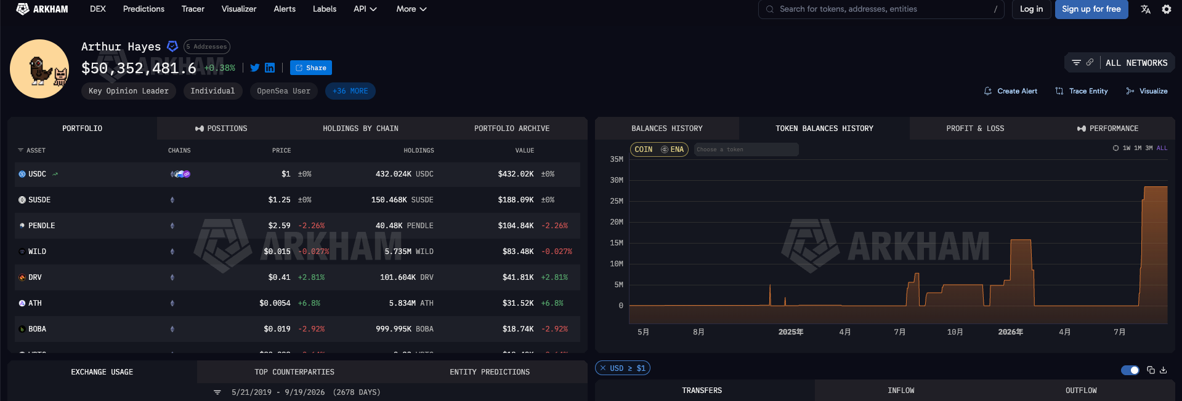The width and height of the screenshot is (1182, 401).
Task: Click the chain link icon beside All Networks
Action: (1090, 63)
